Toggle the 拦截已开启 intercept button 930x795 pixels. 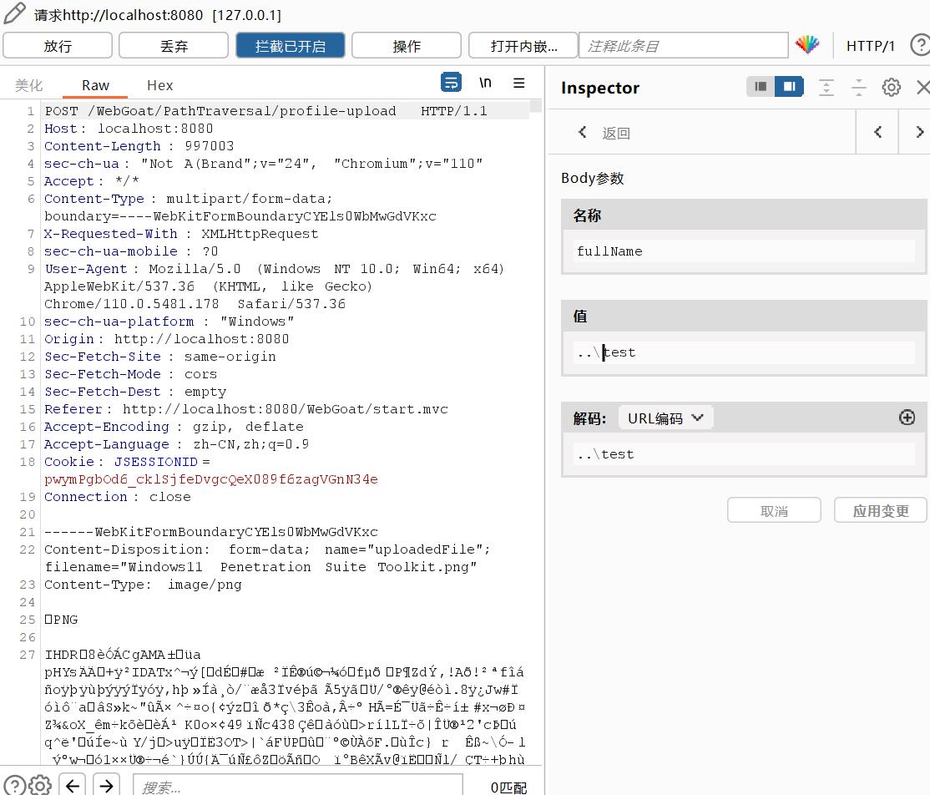coord(290,46)
